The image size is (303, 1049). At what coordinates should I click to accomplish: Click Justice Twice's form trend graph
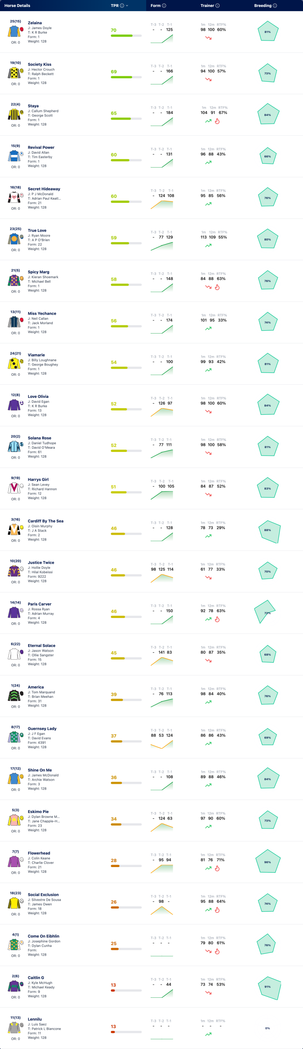tap(162, 578)
